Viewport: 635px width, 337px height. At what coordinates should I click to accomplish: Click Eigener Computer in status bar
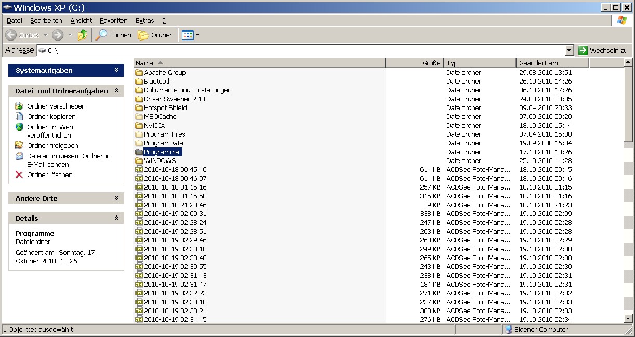tap(540, 330)
